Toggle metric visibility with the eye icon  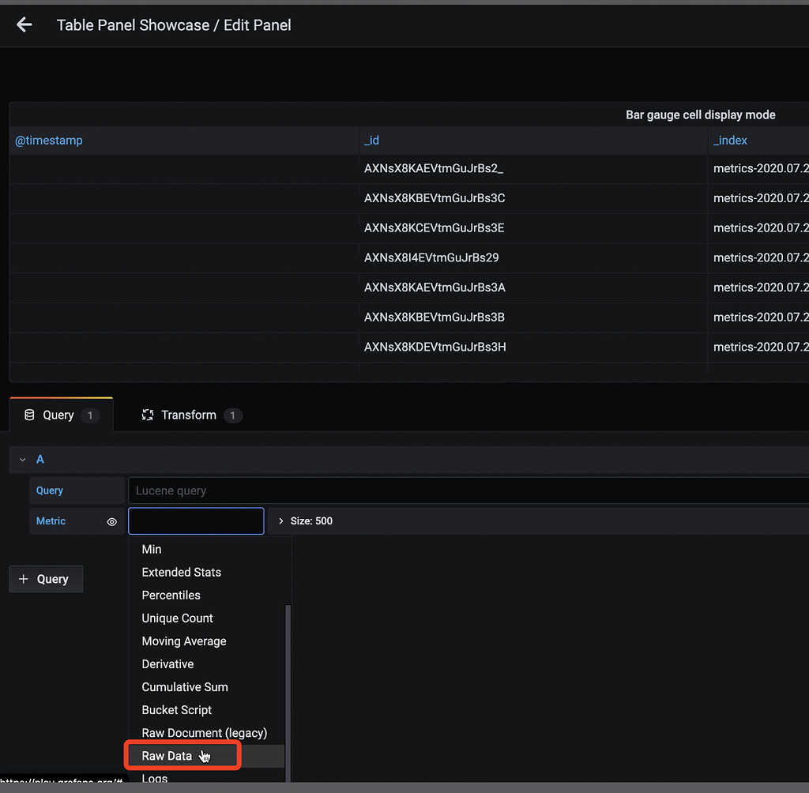[111, 521]
